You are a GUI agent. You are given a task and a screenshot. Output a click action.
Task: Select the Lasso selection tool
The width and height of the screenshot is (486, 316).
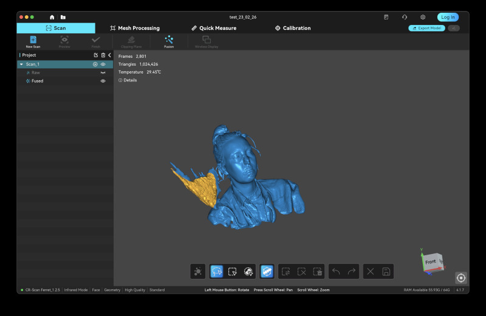(217, 272)
